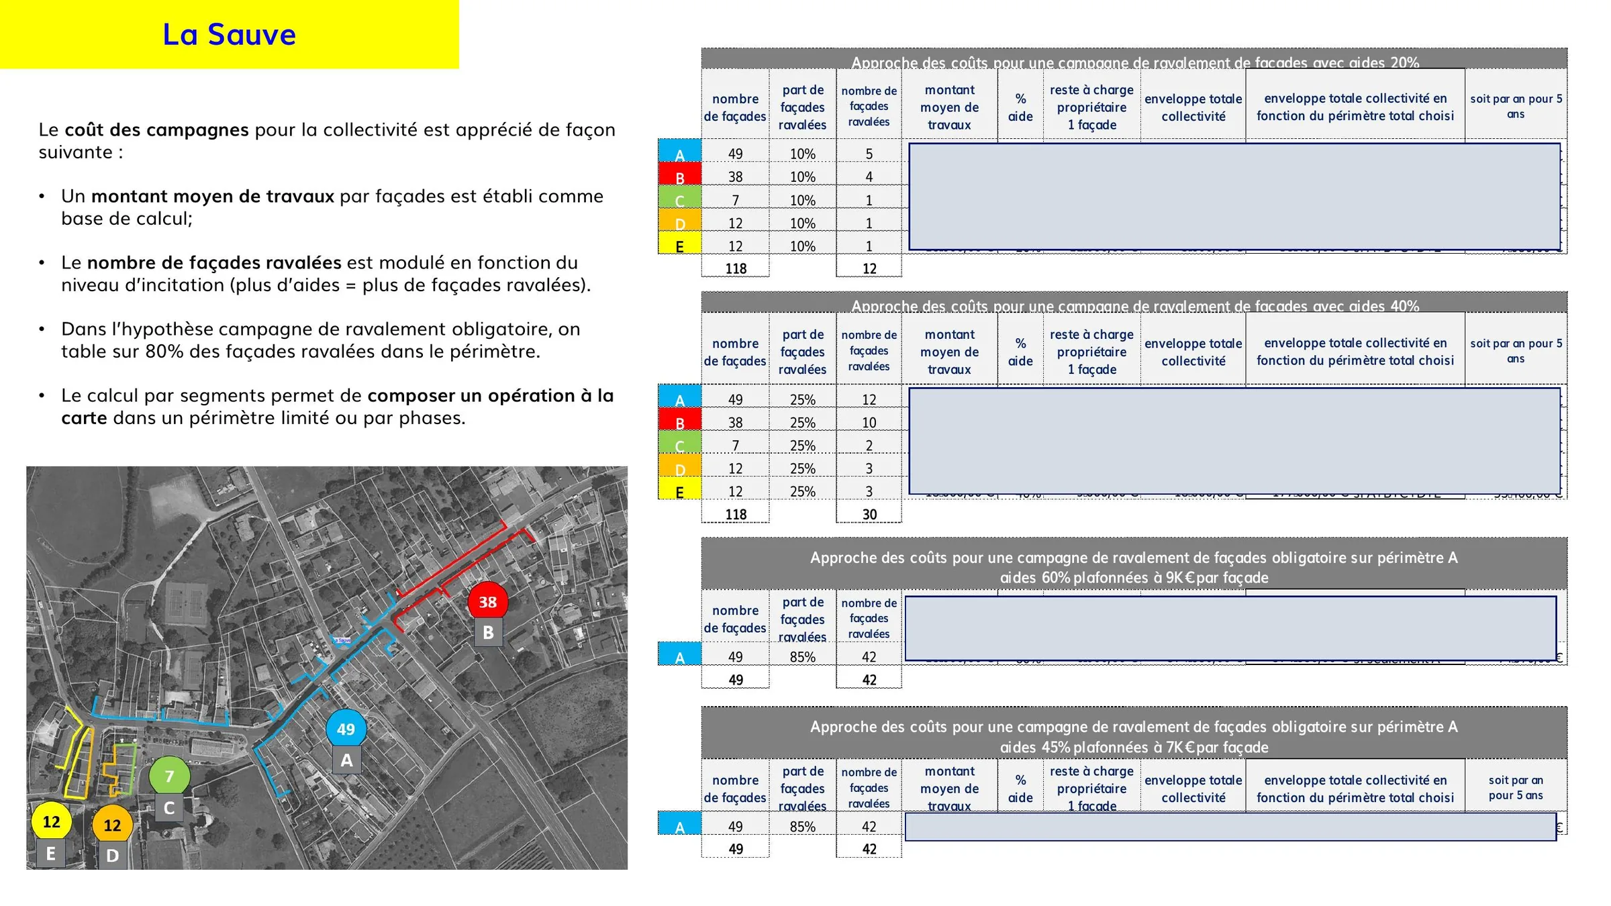Image resolution: width=1611 pixels, height=906 pixels.
Task: Click 'soit par an pour 5 ans' header in 20% table
Action: pos(1516,106)
